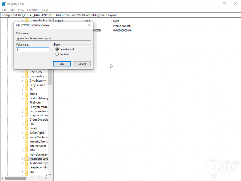Screen dimensions: 241x181
Task: Click the horizontal scroll right arrow
Action: click(x=46, y=179)
